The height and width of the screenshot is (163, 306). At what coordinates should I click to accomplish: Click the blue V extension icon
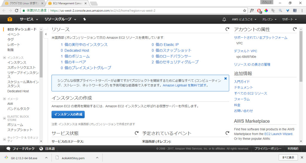tap(288, 10)
